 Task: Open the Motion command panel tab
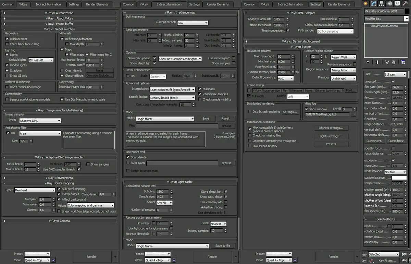390,3
